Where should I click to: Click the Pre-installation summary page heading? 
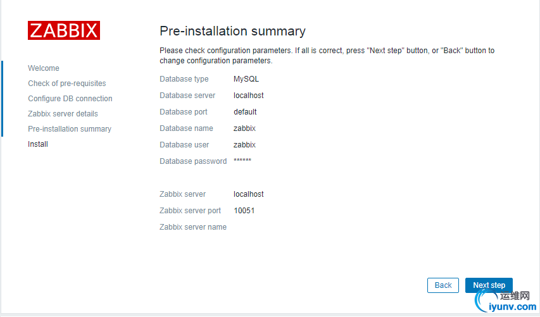click(x=232, y=31)
